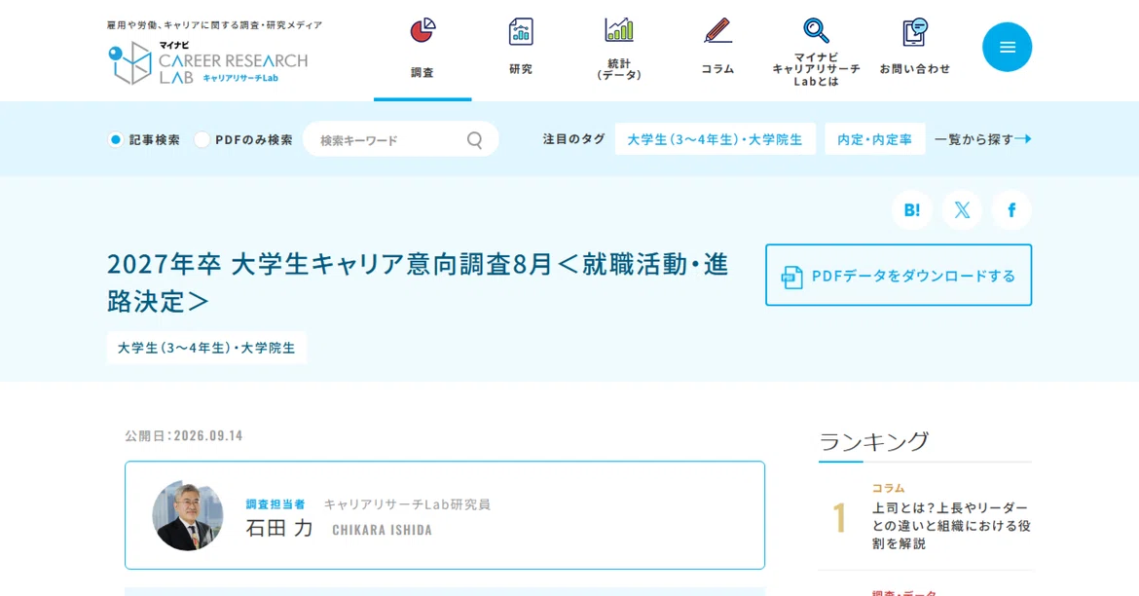The width and height of the screenshot is (1139, 596).
Task: Click the 調査担当者 label
Action: [x=276, y=503]
